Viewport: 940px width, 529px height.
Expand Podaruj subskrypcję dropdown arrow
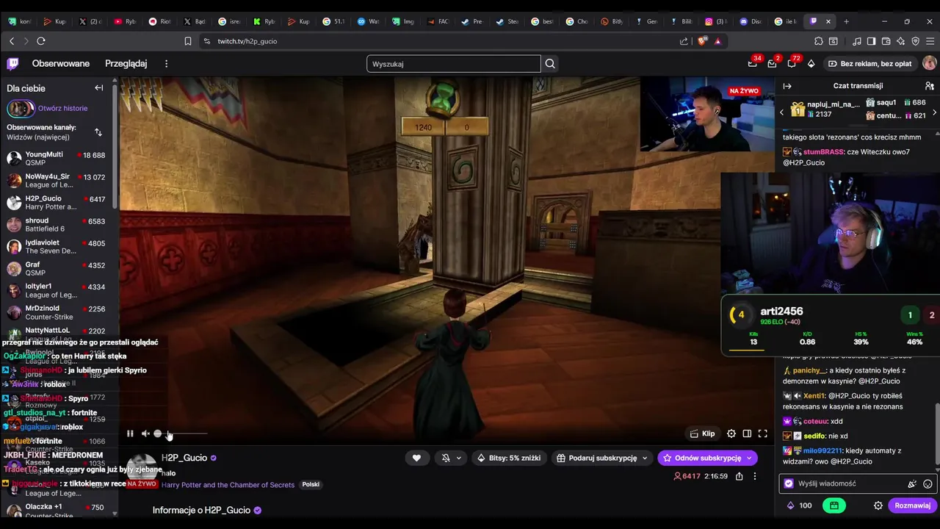[646, 458]
